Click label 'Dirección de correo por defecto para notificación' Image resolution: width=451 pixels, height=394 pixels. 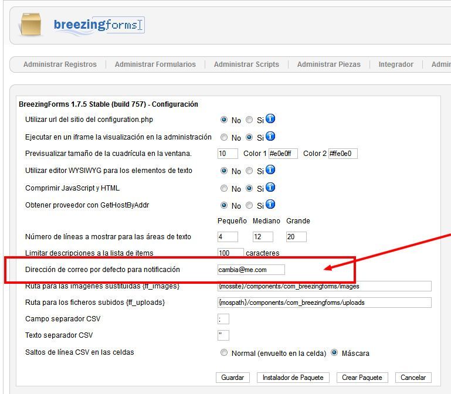tap(103, 270)
